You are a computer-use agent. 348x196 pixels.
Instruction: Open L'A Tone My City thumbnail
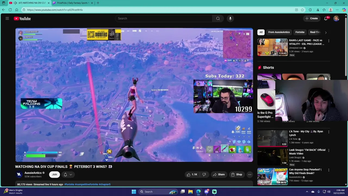click(272, 138)
